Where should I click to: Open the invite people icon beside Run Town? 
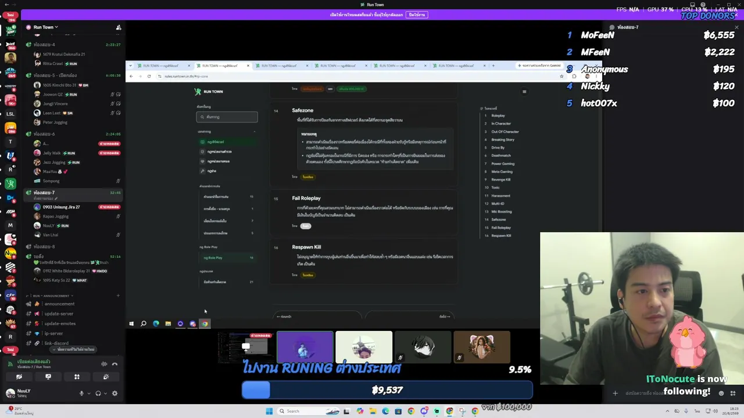click(x=119, y=27)
